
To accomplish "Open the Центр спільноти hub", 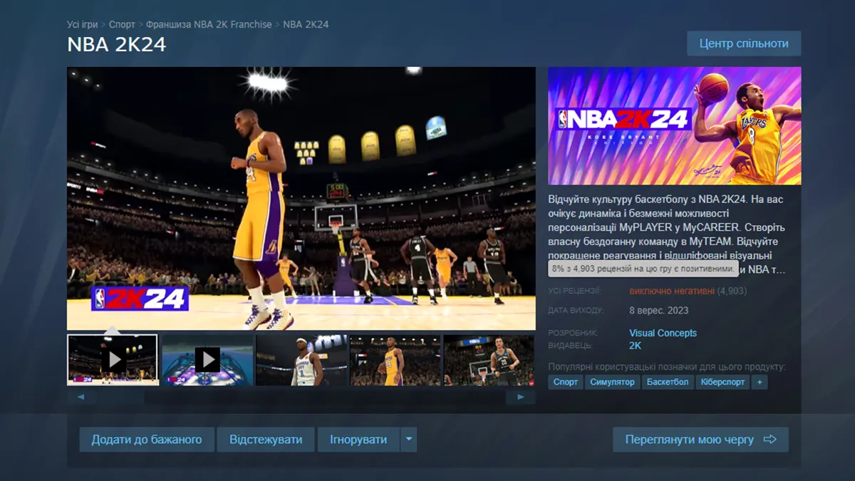I will coord(744,43).
